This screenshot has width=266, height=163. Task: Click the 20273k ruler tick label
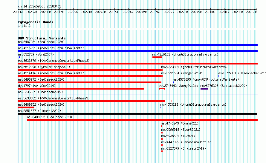[x=114, y=12]
